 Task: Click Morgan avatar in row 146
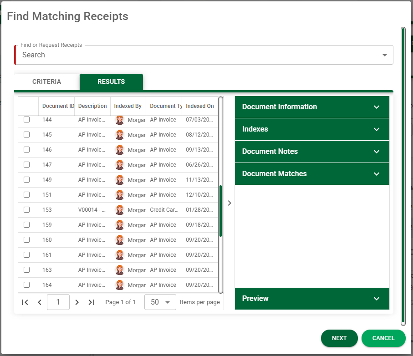120,150
